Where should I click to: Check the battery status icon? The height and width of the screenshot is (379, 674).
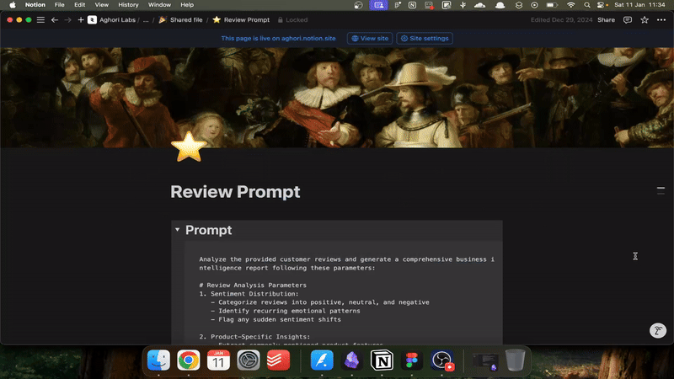[x=552, y=5]
